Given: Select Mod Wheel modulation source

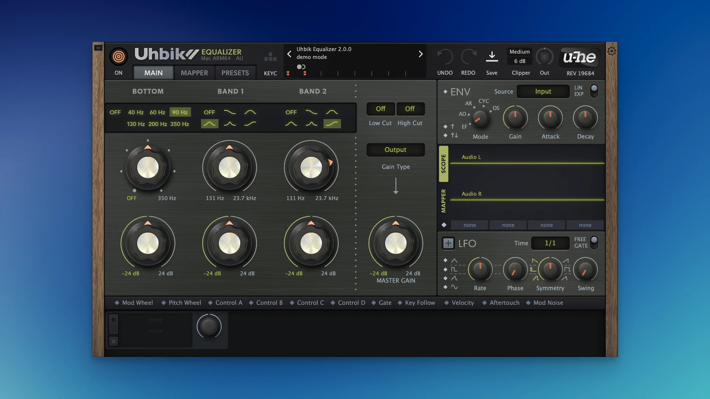Looking at the screenshot, I should [133, 302].
